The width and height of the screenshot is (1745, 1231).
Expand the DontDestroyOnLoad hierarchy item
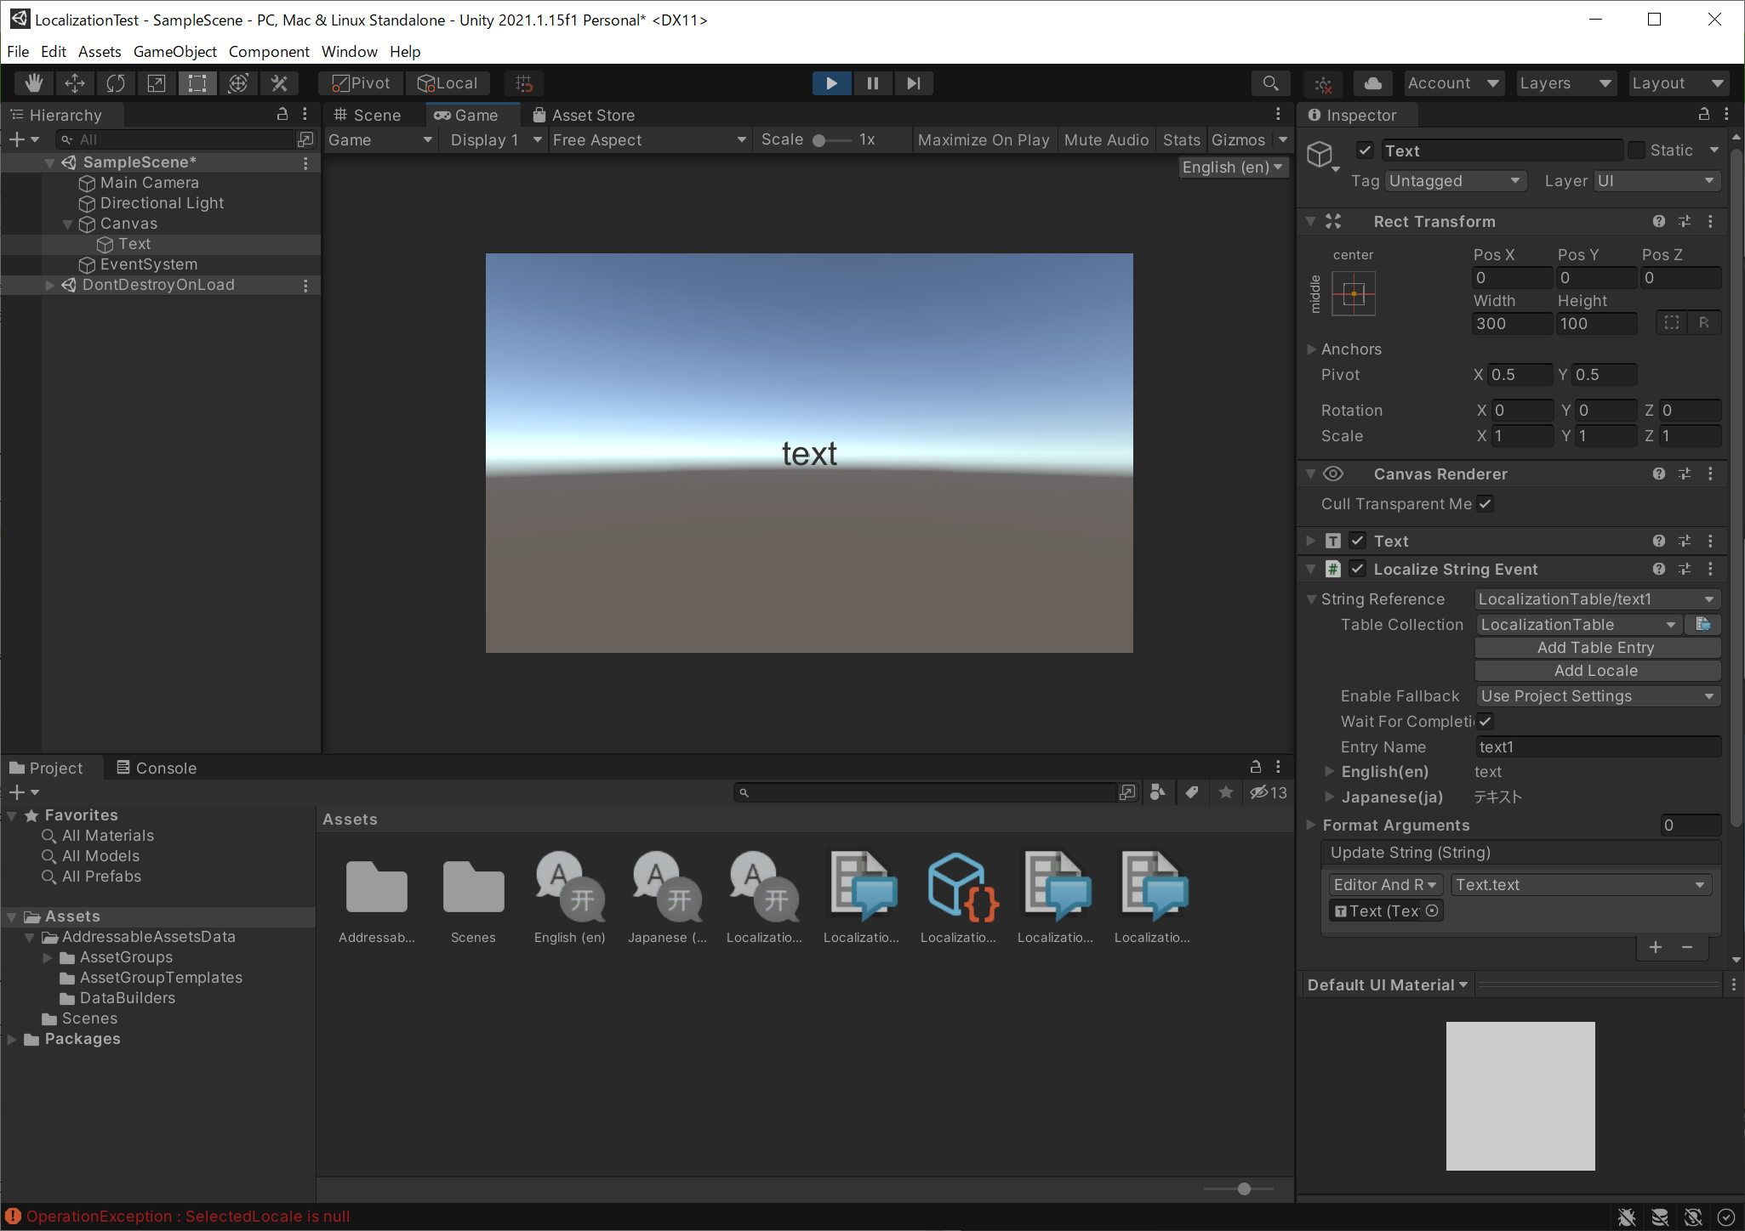coord(49,285)
